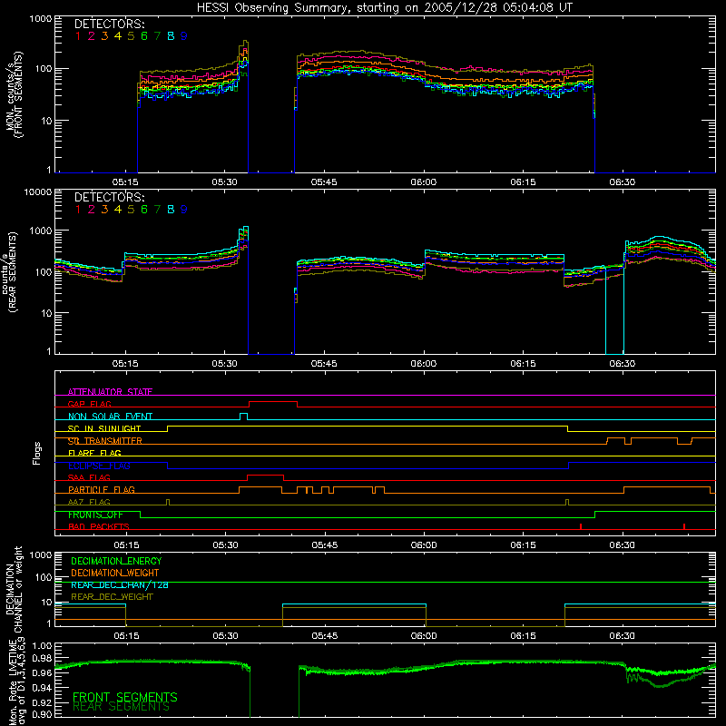Click the MON. counts/s (FRONT SEGMENTS) axis label
726x726 pixels.
point(14,94)
